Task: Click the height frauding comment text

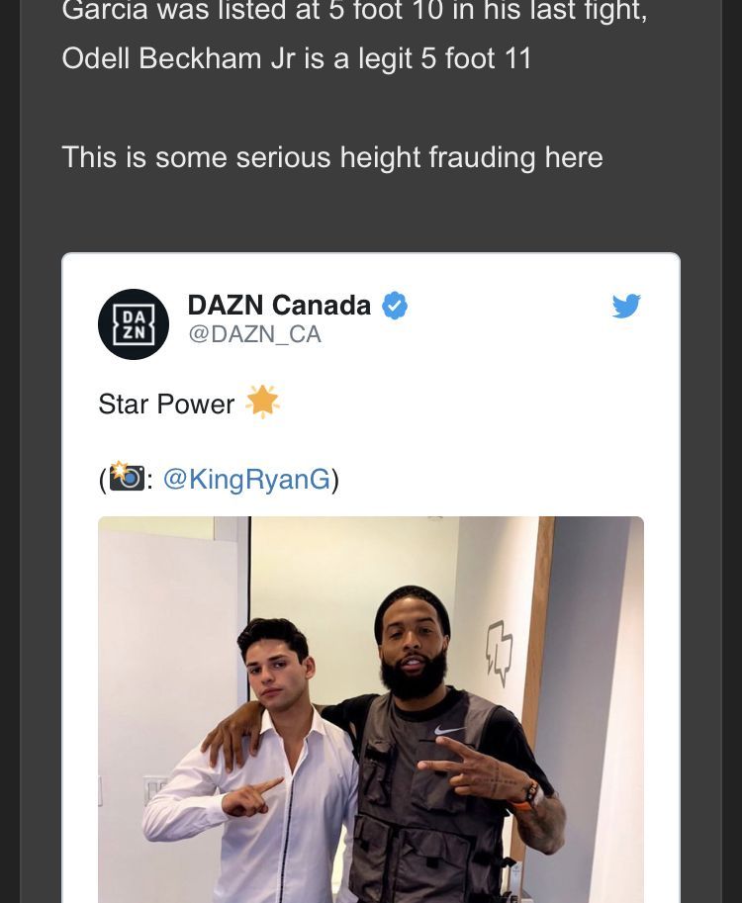Action: coord(332,158)
